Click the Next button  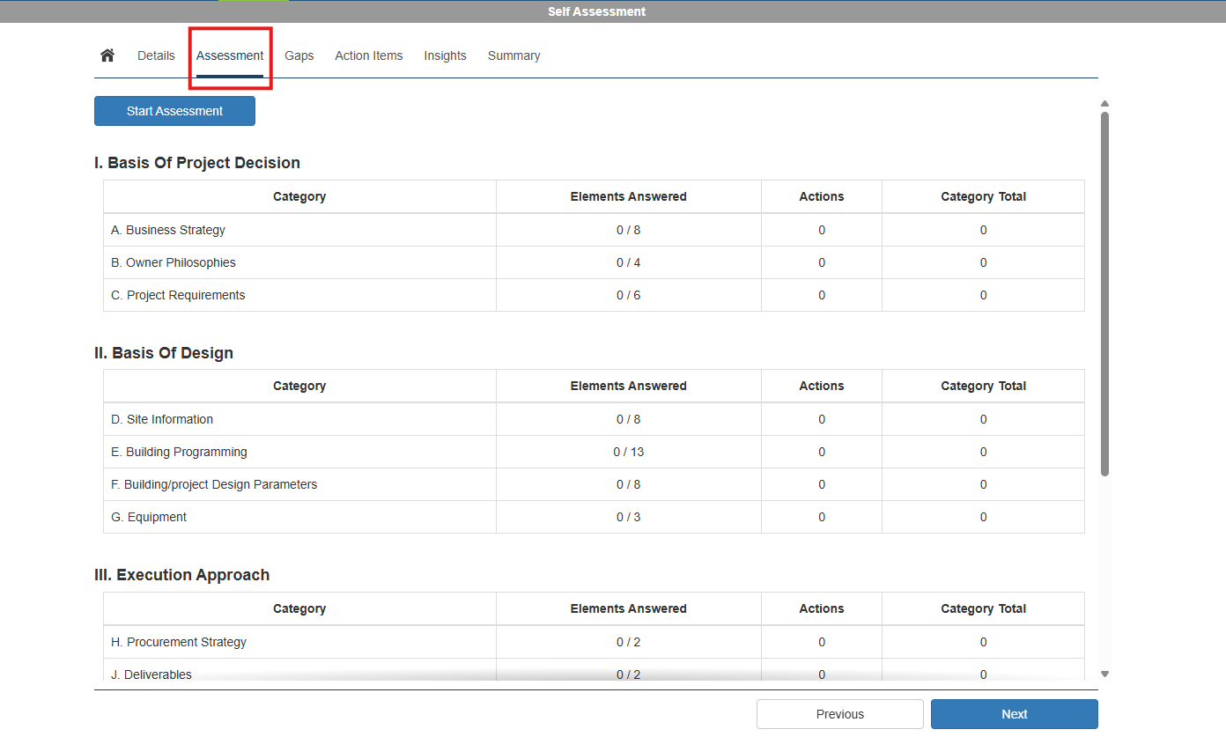click(x=1014, y=714)
